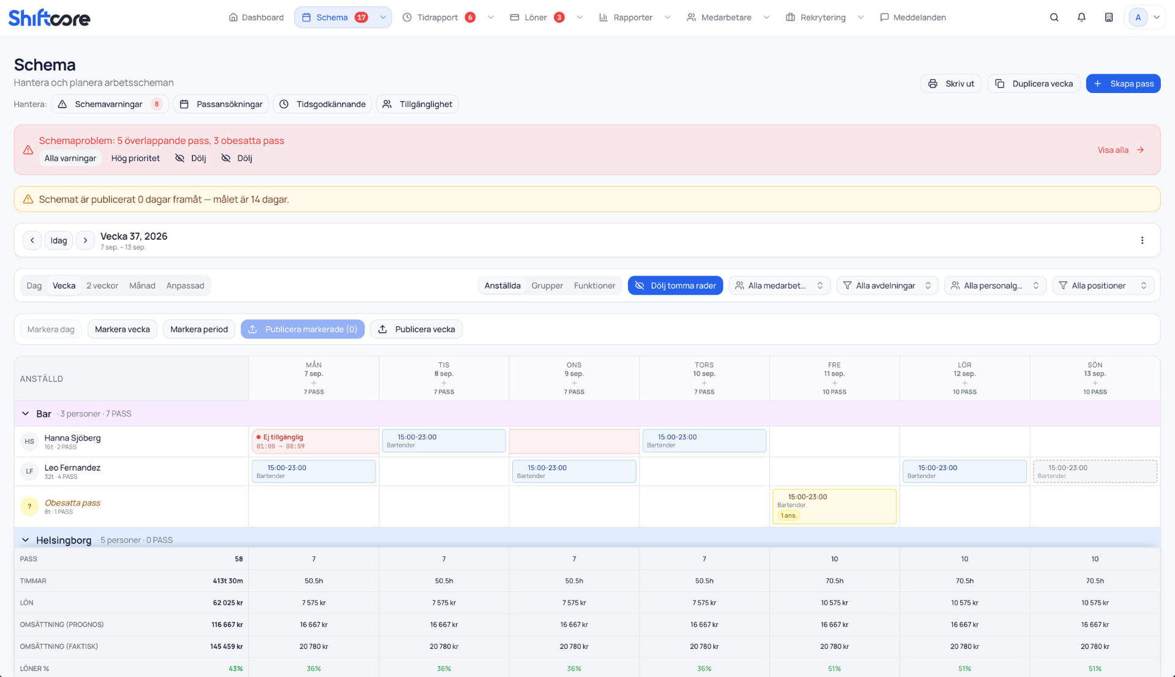Click Duplicera vecka button
This screenshot has height=677, width=1175.
1034,84
